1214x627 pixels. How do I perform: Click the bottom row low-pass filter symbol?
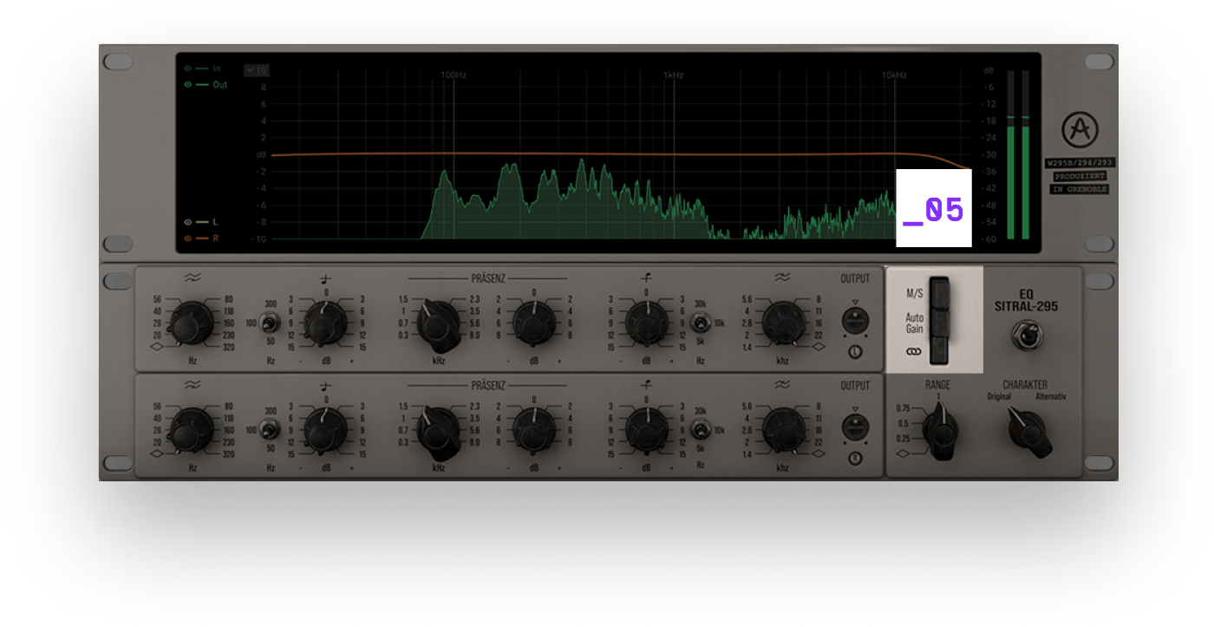pos(782,384)
